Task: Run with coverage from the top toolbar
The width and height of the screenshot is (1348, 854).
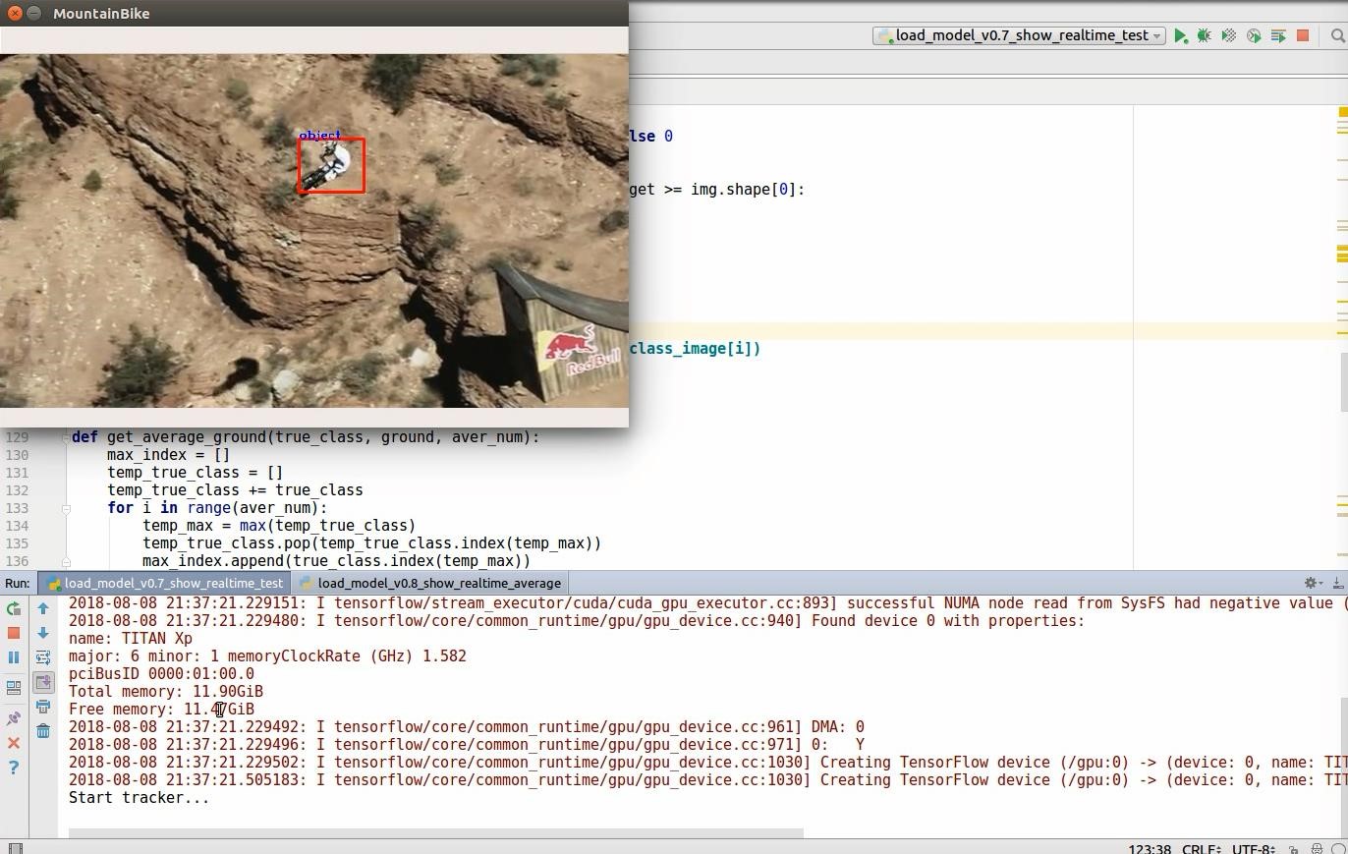Action: 1228,35
